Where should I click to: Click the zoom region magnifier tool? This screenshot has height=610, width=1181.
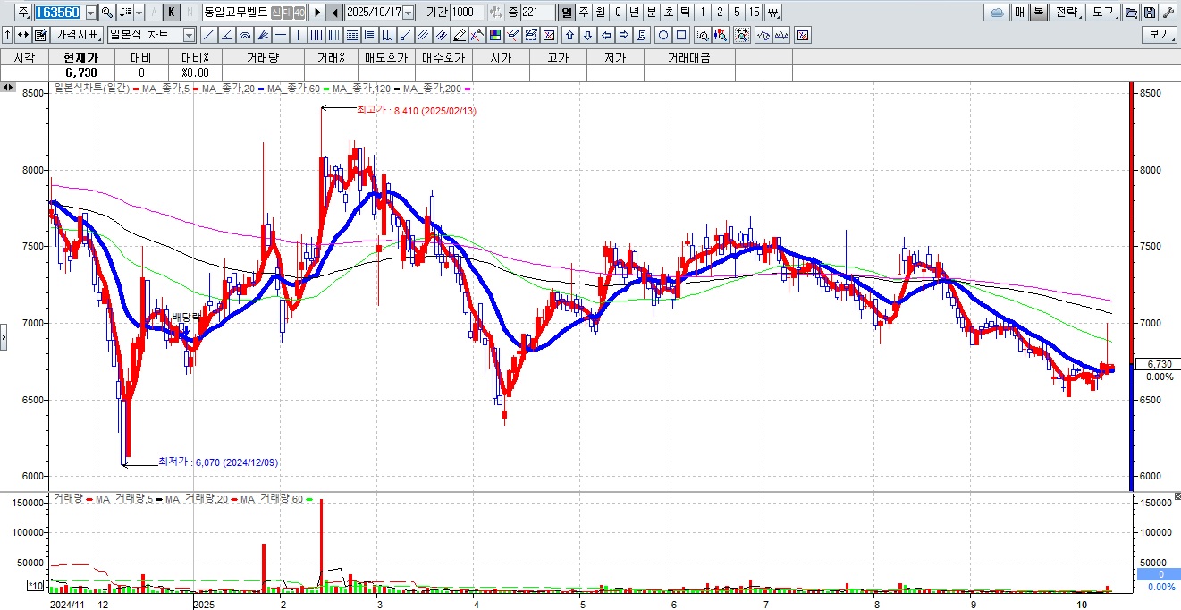(x=703, y=35)
